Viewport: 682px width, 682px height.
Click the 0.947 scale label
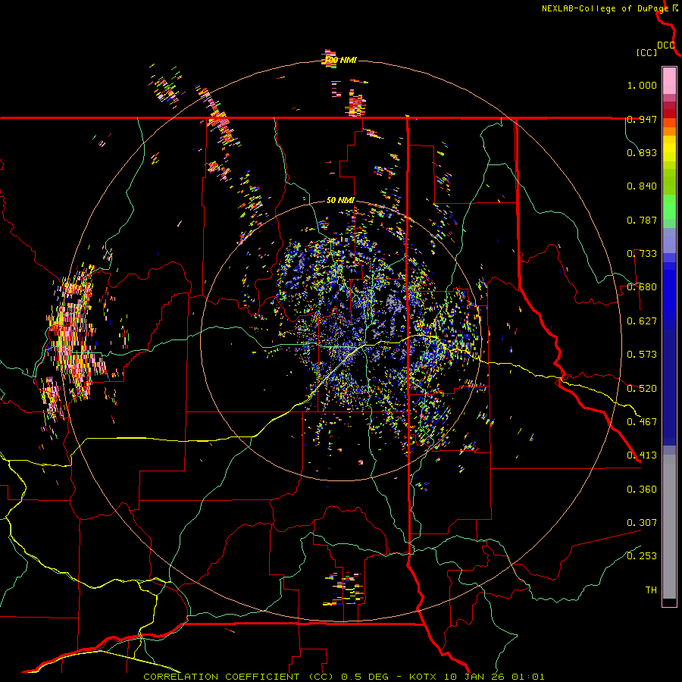pyautogui.click(x=642, y=119)
